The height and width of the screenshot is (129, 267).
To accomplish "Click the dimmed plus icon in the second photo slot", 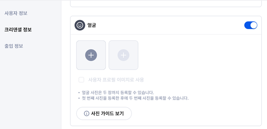I will tap(123, 55).
